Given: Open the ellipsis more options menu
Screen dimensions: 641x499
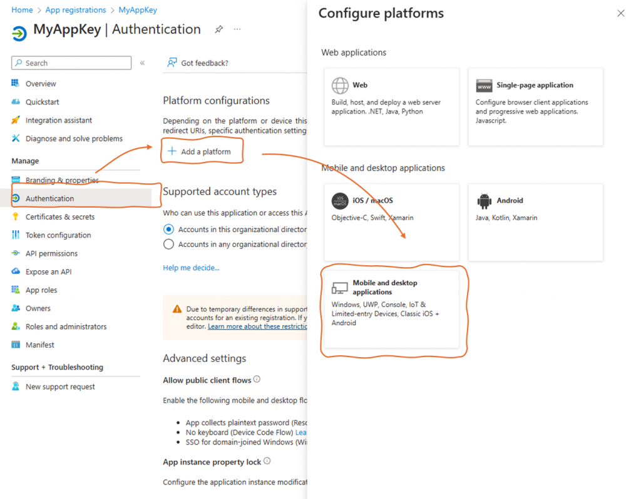Looking at the screenshot, I should pos(237,29).
